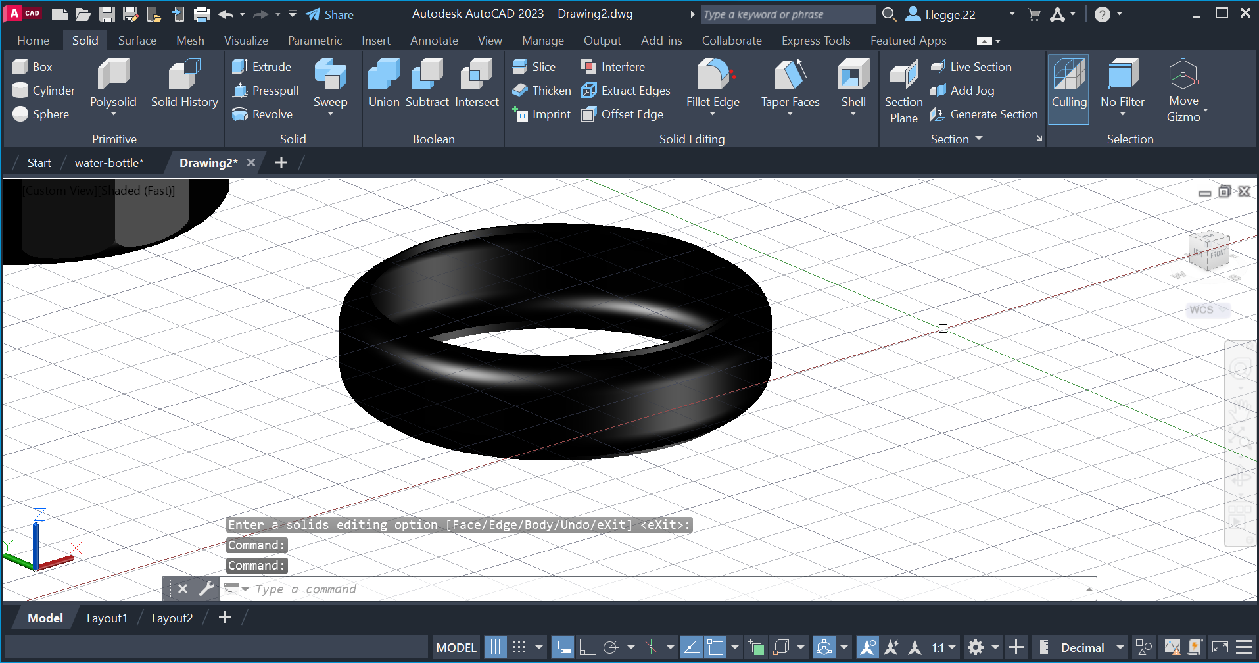This screenshot has width=1259, height=663.
Task: Open No Filter dropdown arrow
Action: (x=1122, y=114)
